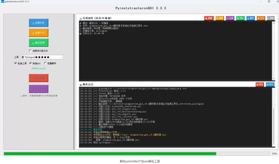Click the code preview scrollbar down arrow
The height and width of the screenshot is (164, 279).
coord(274,79)
